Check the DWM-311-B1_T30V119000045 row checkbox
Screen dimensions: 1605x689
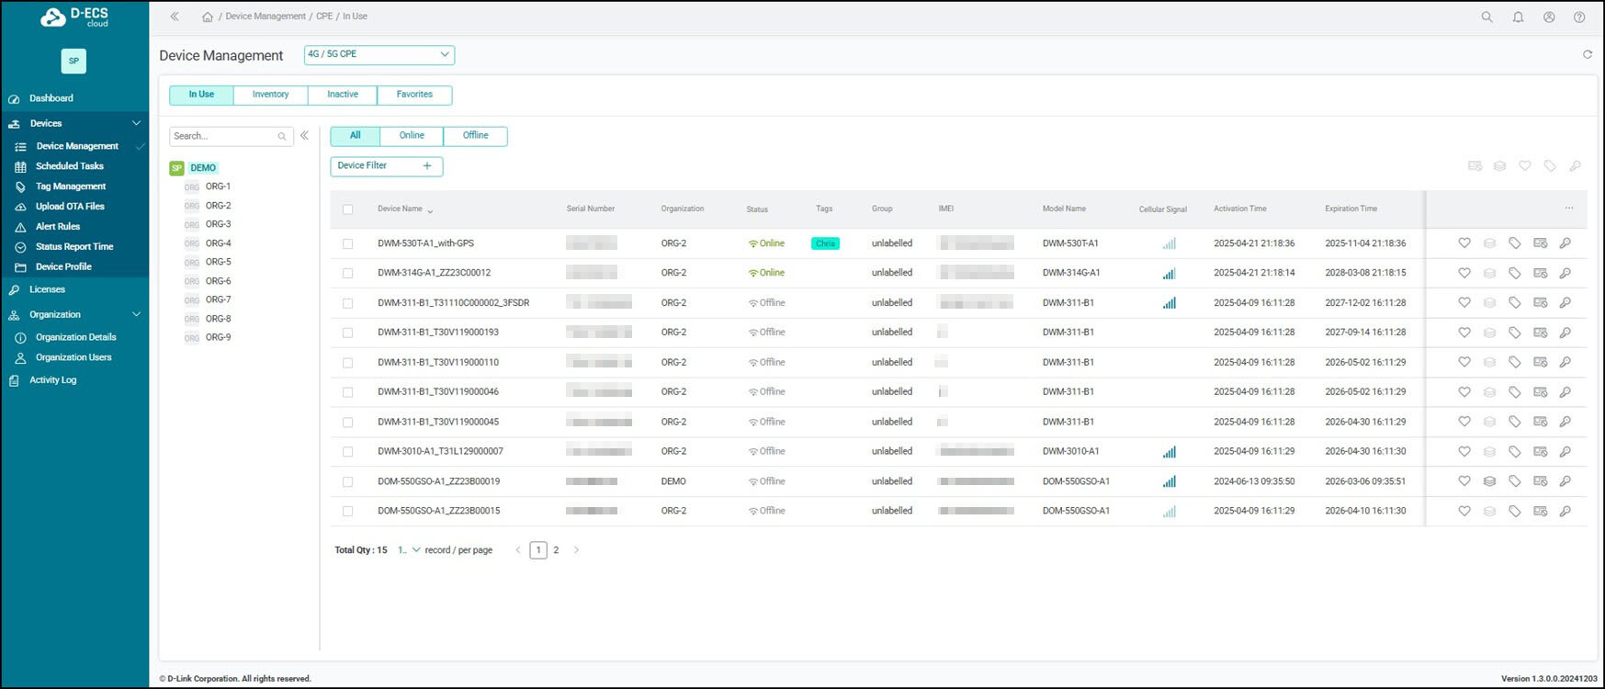click(347, 422)
